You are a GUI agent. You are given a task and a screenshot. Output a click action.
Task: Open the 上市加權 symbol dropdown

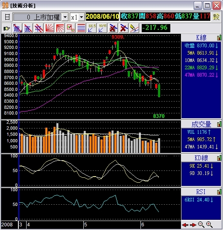pyautogui.click(x=65, y=17)
